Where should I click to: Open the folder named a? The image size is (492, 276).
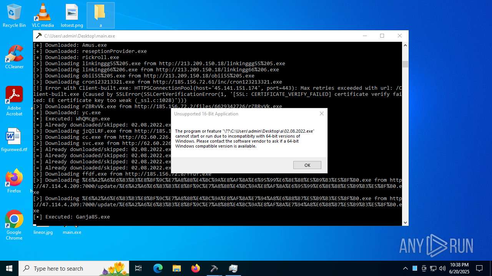[x=100, y=16]
